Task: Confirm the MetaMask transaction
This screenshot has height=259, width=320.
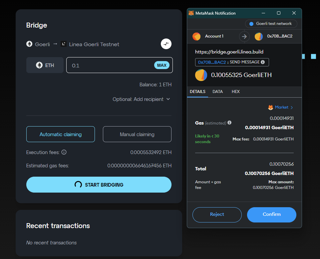Action: click(272, 215)
